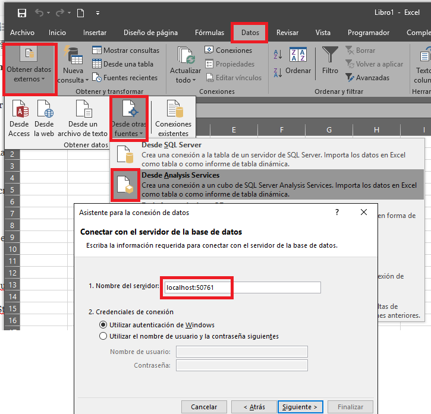Save the workbook with the floppy icon

(x=22, y=13)
